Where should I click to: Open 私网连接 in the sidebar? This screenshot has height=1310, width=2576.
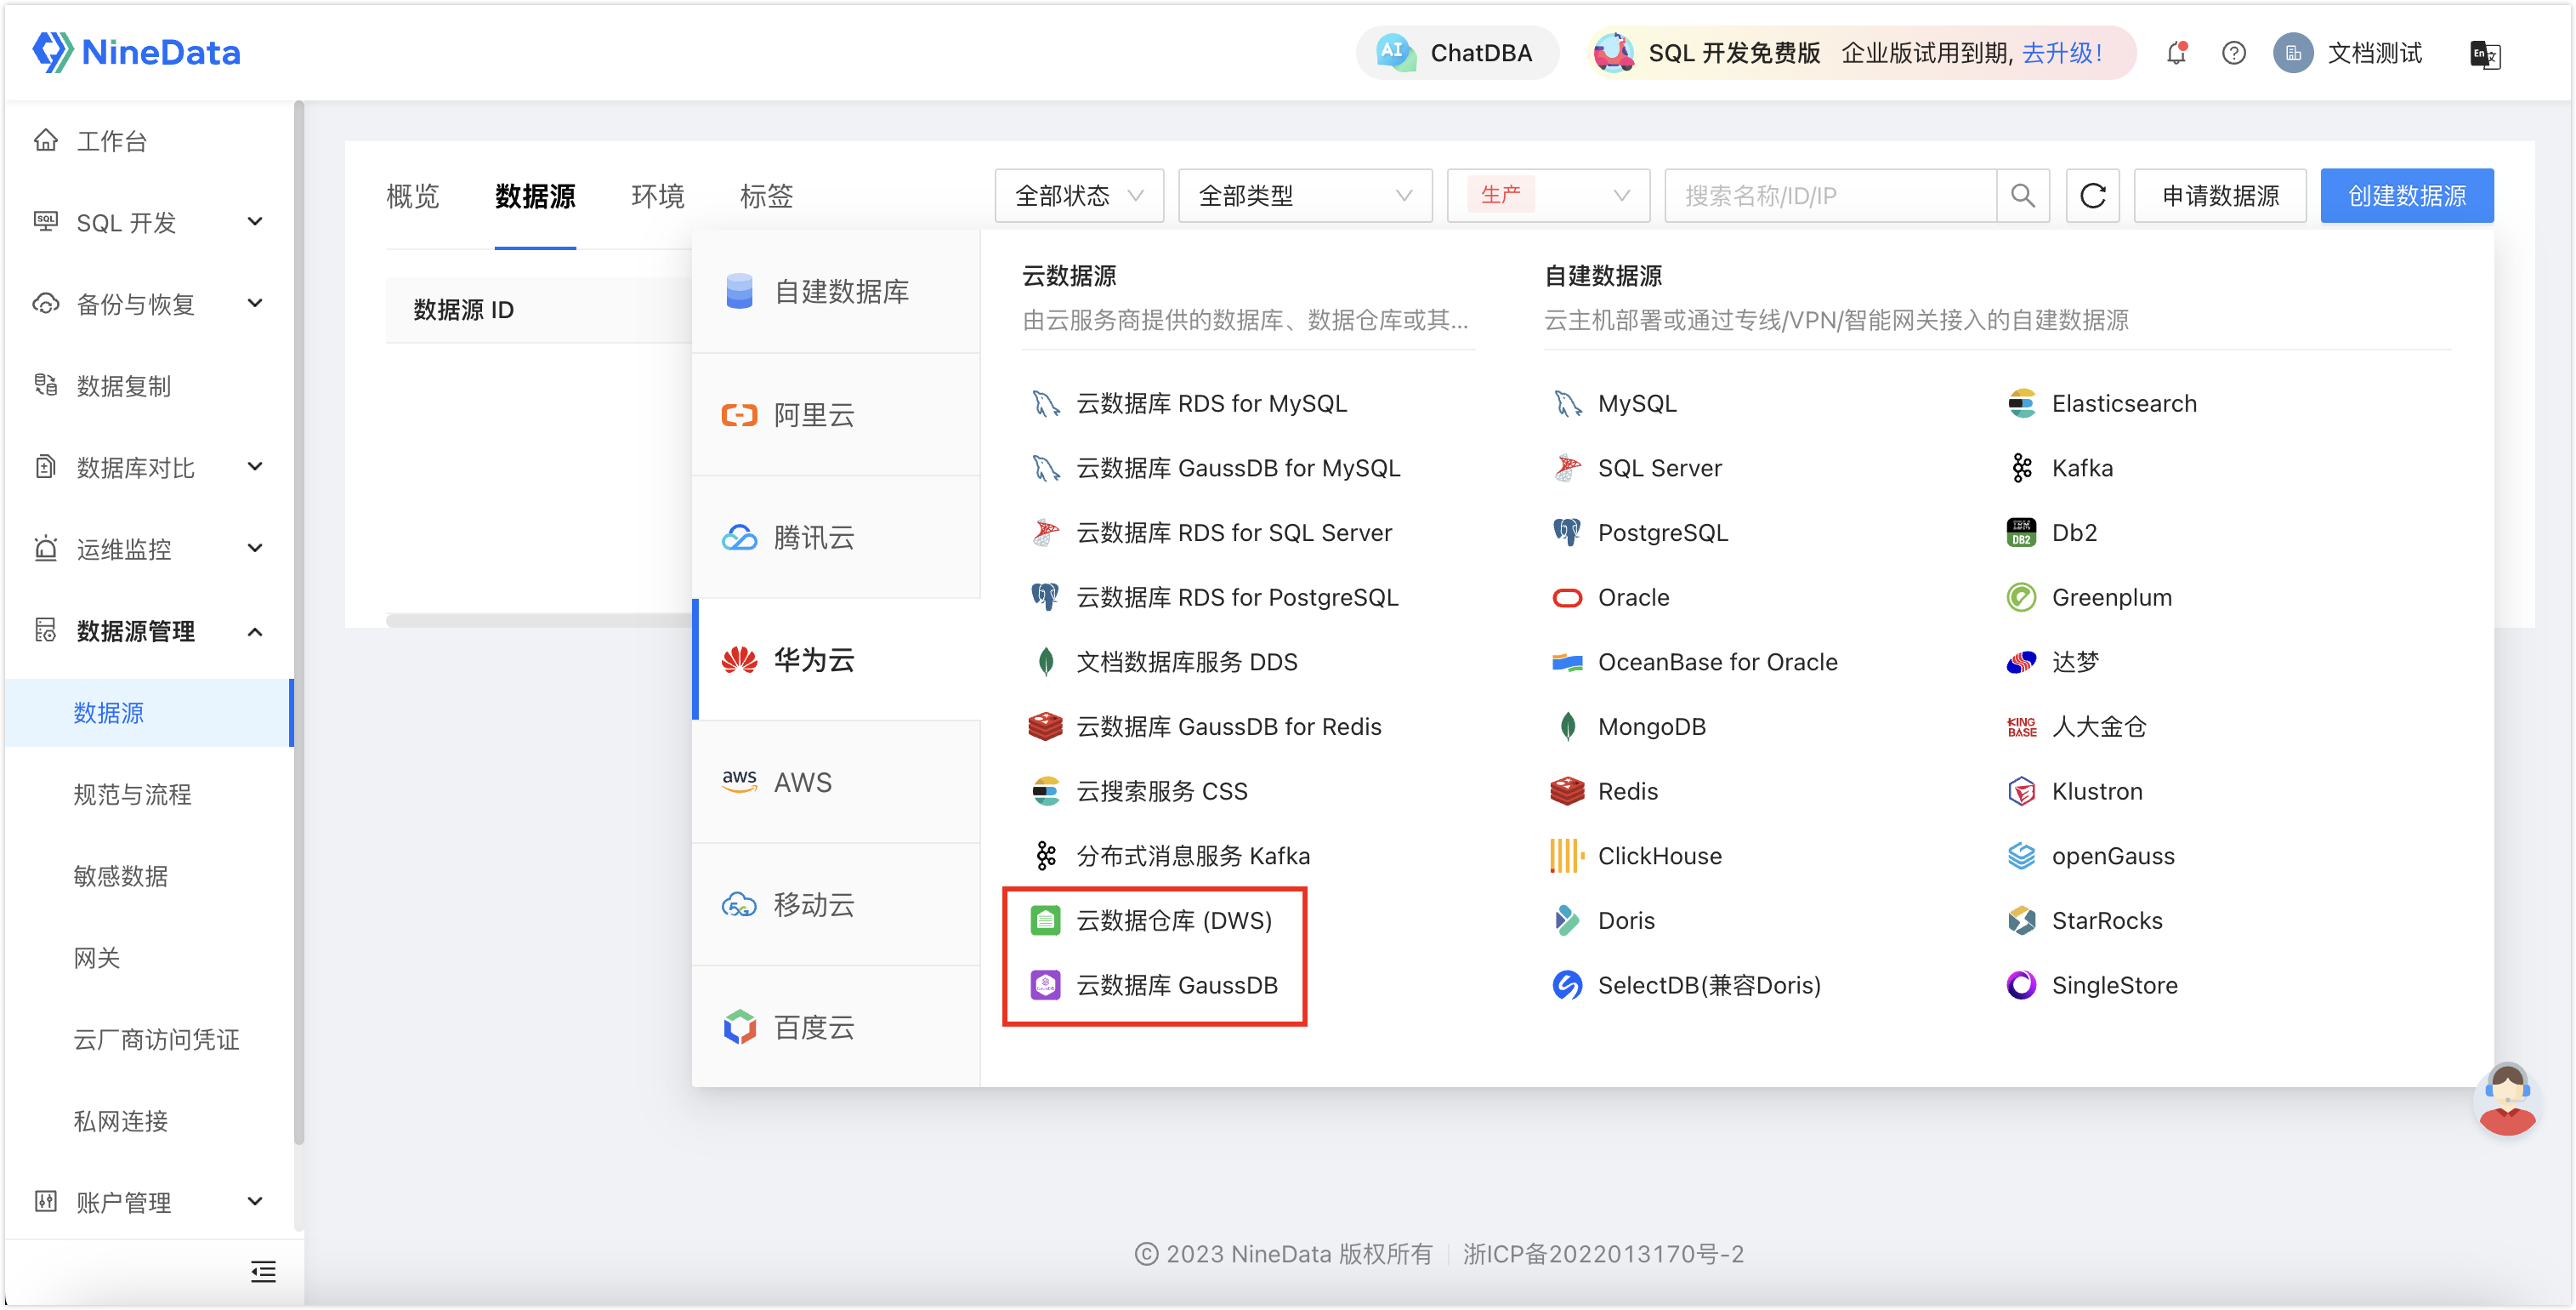[x=120, y=1121]
